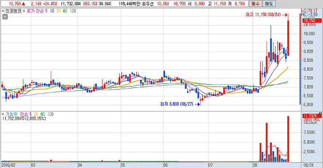Click the 10,650 best quote price in header
Viewport: 323px width, 168px height.
pyautogui.click(x=163, y=4)
